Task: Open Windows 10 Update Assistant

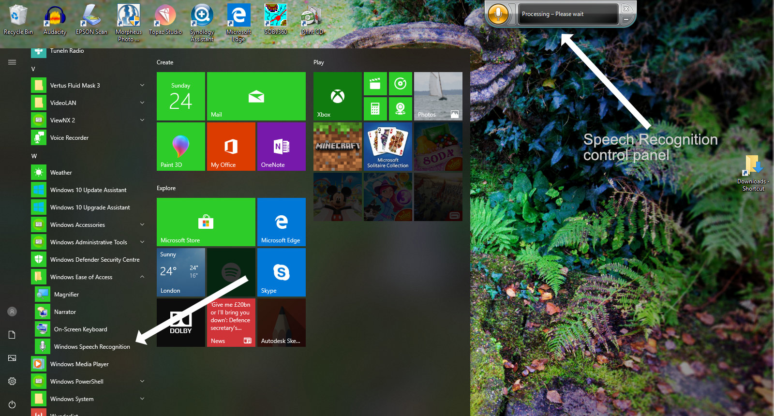Action: (x=89, y=190)
